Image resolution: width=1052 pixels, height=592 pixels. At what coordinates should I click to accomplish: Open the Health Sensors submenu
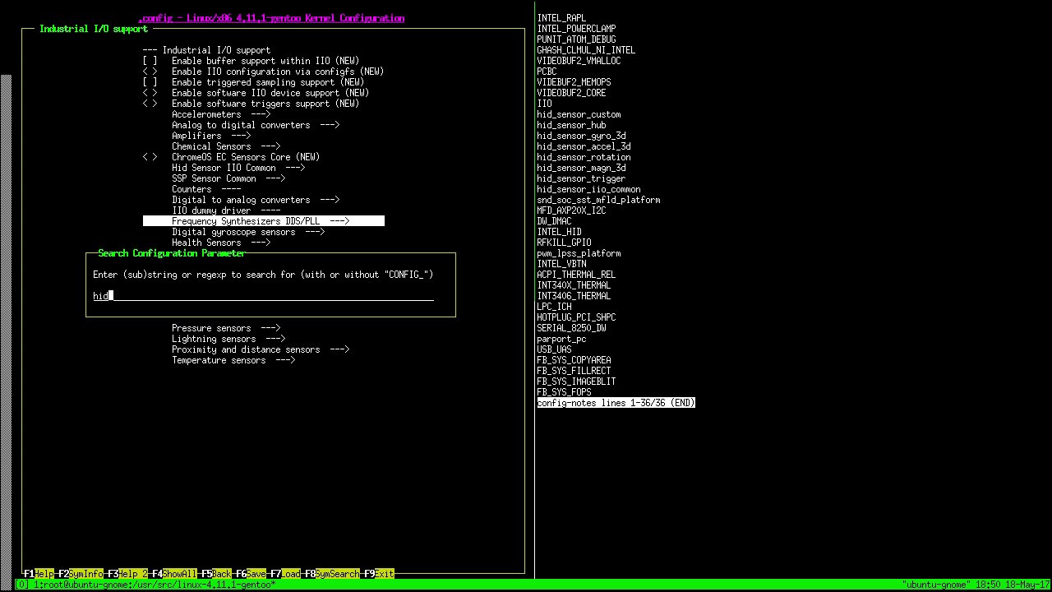[221, 243]
